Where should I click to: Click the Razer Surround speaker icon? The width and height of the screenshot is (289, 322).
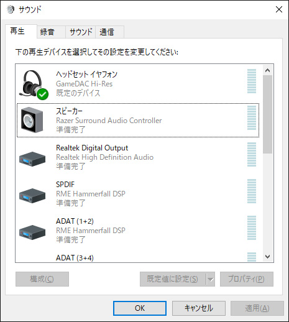point(32,120)
